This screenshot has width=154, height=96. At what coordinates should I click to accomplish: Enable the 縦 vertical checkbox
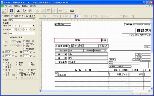click(29, 63)
